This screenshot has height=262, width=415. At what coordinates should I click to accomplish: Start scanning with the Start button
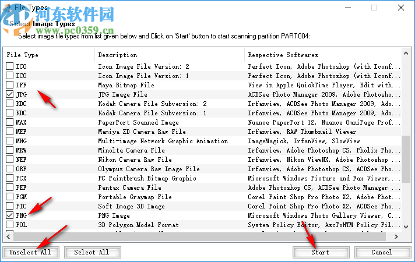tap(321, 252)
